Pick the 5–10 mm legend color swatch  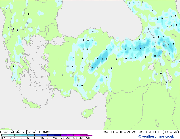click(x=31, y=135)
